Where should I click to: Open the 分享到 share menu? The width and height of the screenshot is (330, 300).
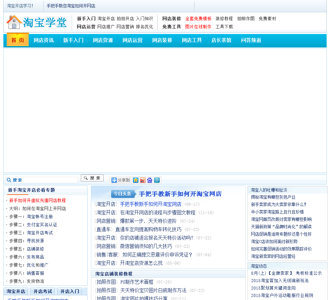click(x=121, y=180)
